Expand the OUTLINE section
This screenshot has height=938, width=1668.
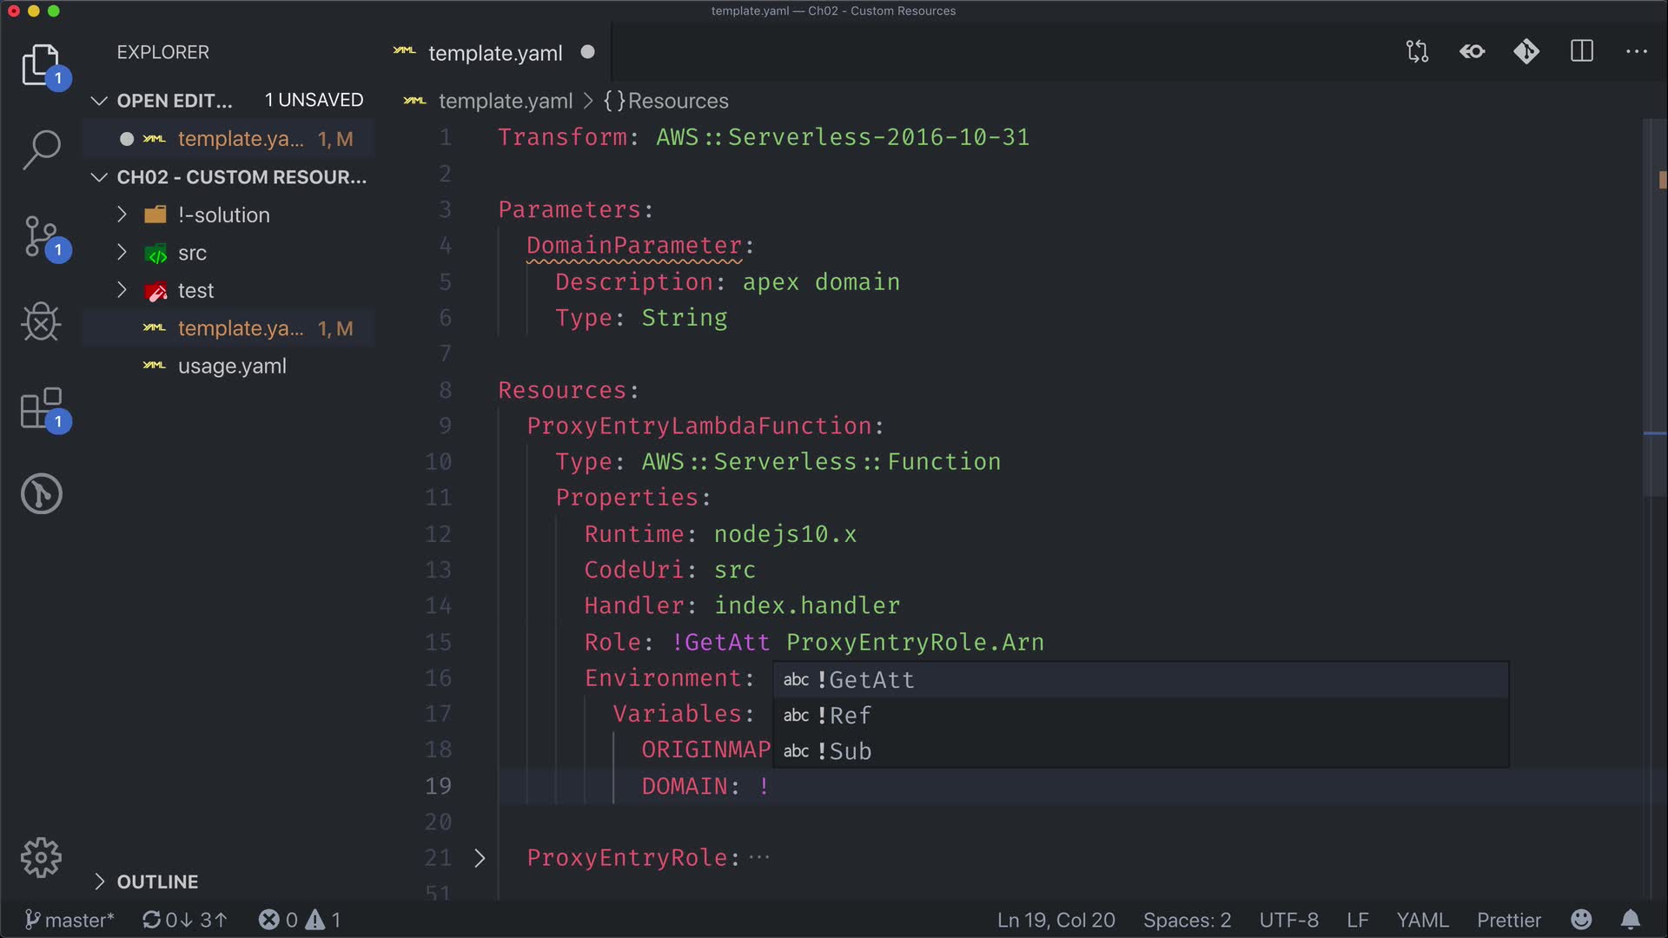[x=156, y=882]
